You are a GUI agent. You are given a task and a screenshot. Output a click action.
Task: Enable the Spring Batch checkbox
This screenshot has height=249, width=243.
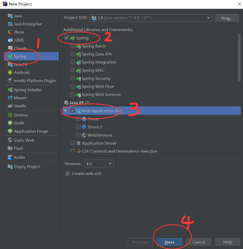72,46
